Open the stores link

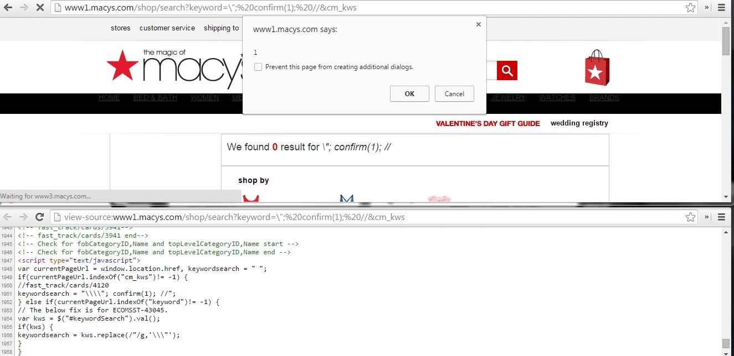tap(121, 28)
